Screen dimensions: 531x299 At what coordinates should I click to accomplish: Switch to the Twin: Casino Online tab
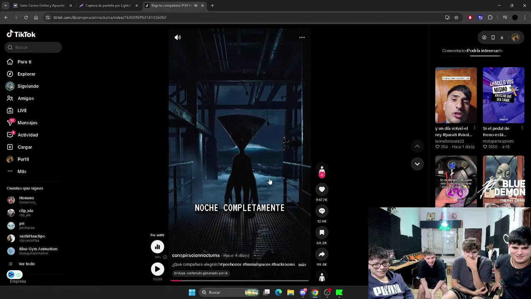pos(43,6)
